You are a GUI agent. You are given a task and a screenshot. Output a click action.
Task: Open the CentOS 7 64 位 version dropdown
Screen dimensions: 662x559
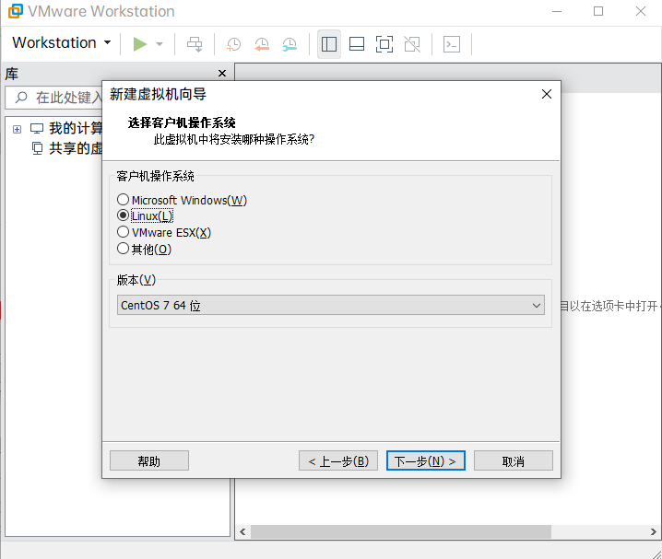click(331, 305)
